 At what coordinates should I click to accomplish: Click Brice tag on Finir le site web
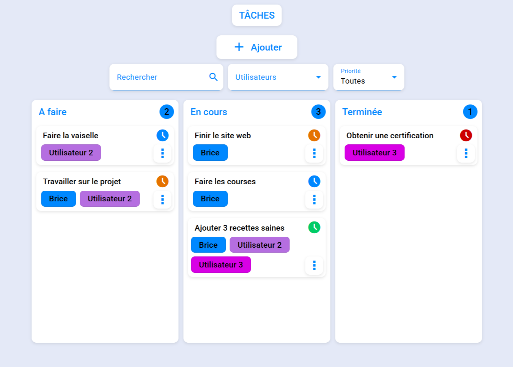pos(210,153)
